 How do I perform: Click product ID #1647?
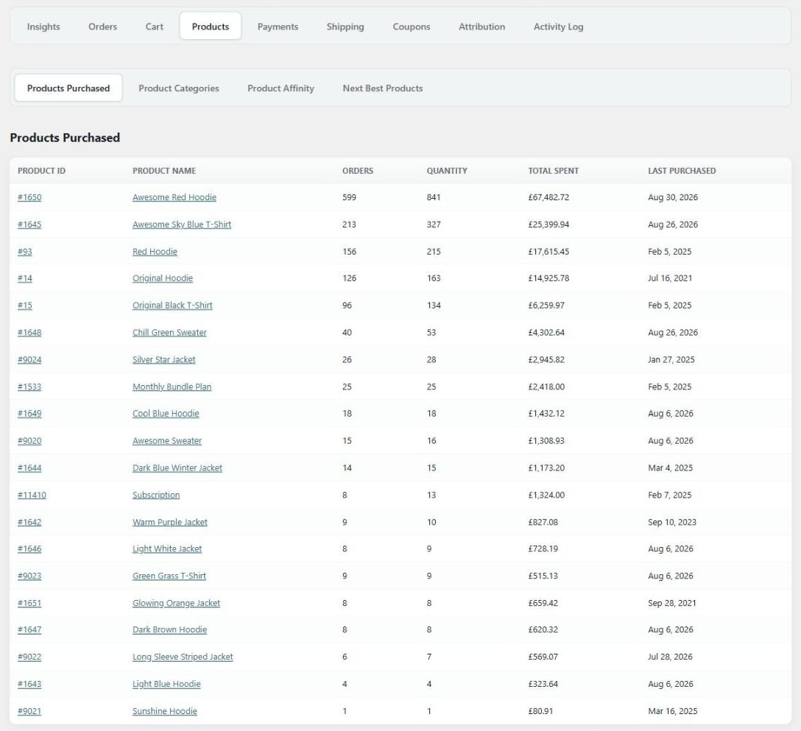(x=29, y=629)
